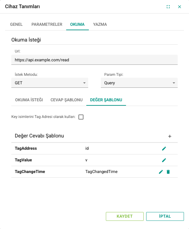189x229 pixels.
Task: Click the Değer Cevabı Şablonu heading
Action: [x=39, y=136]
